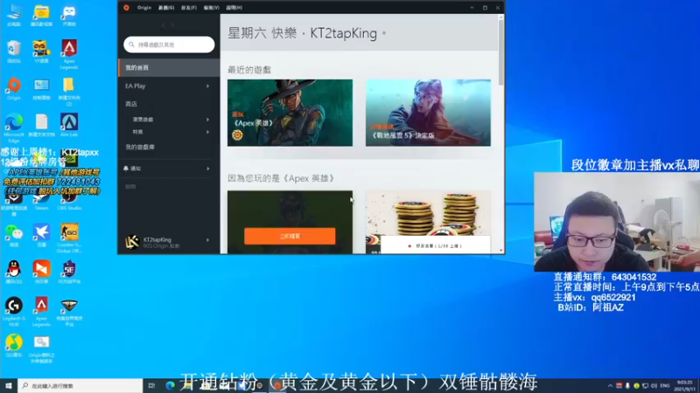Go forward with the right navigation arrow

tap(172, 25)
